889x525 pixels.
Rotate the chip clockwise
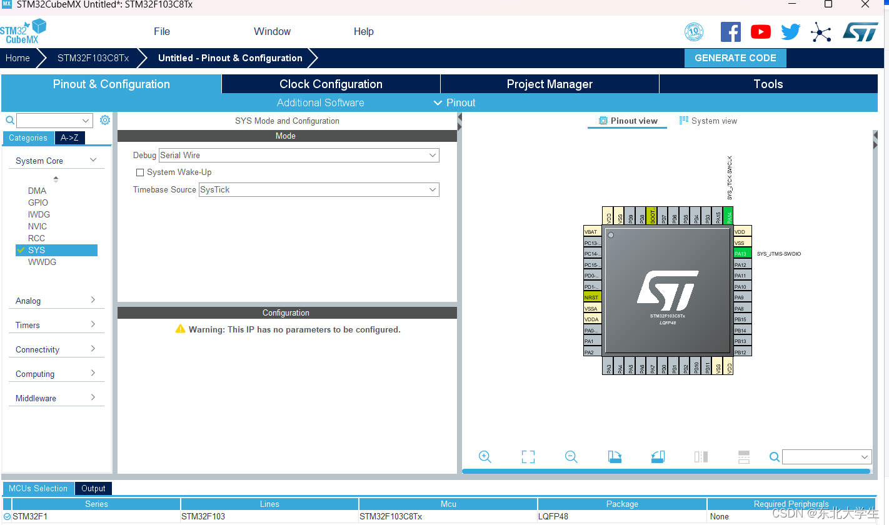615,457
